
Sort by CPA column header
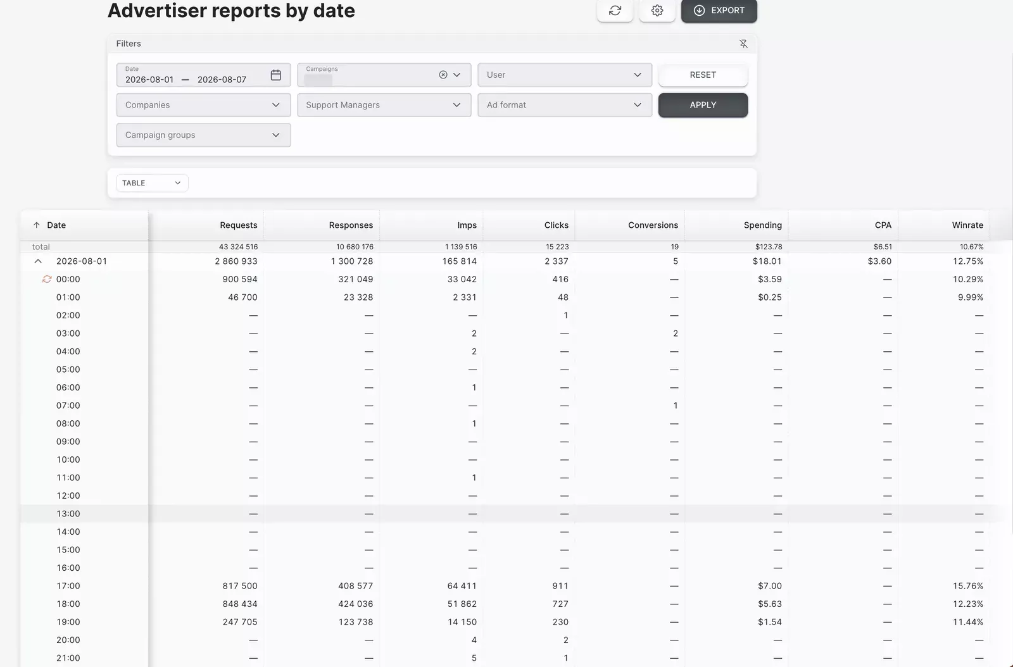coord(883,225)
